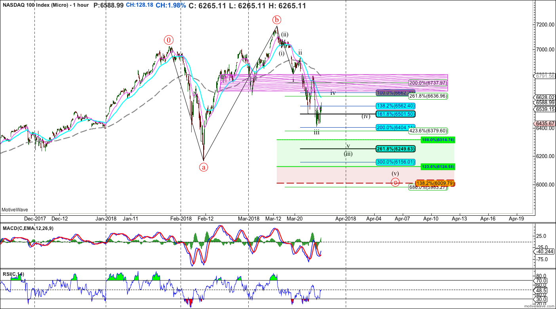Click the "6000.00" price axis value
This screenshot has height=309, width=556.
point(545,185)
